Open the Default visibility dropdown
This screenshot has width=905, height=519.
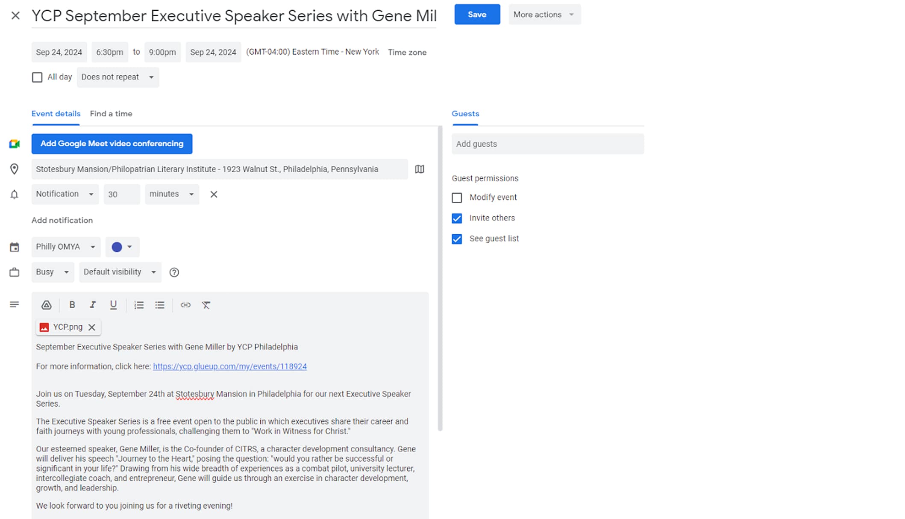point(120,272)
